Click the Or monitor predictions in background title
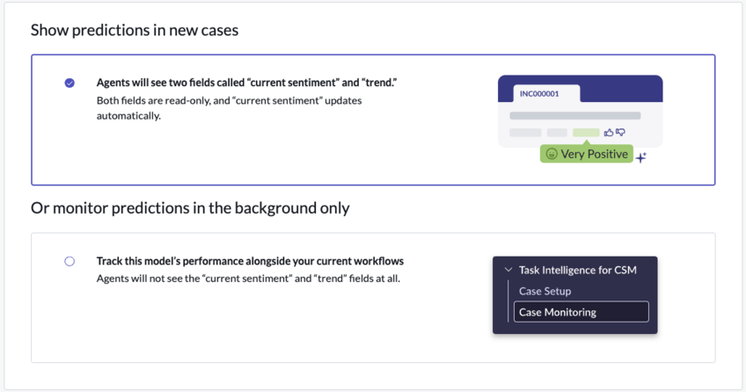Viewport: 746px width, 392px height. click(x=190, y=208)
